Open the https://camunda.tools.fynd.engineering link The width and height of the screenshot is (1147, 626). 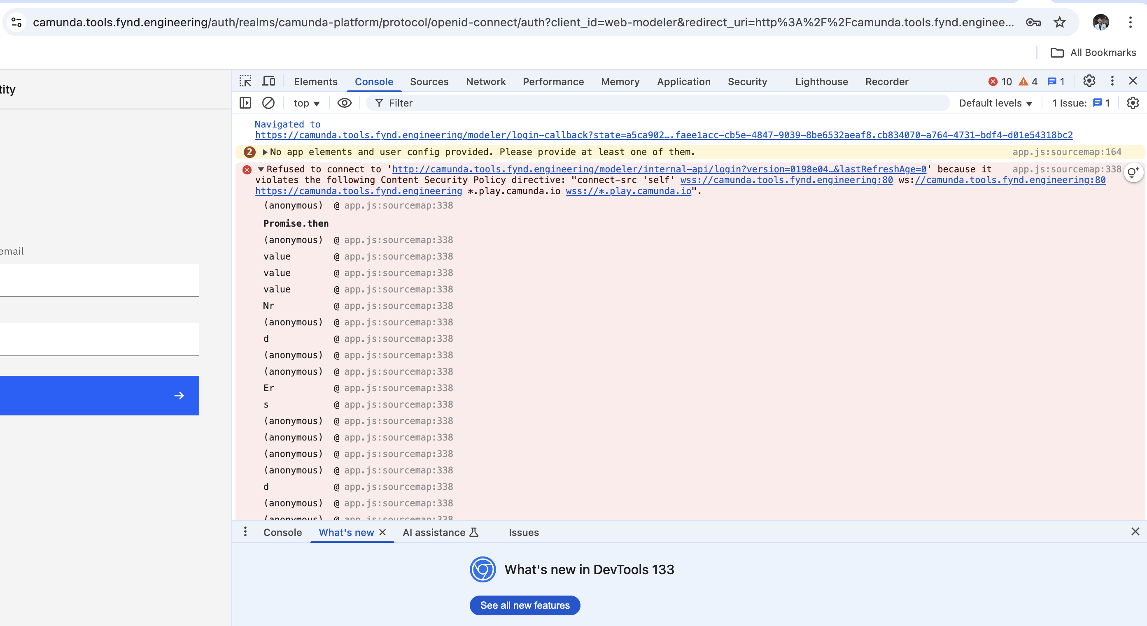(359, 191)
